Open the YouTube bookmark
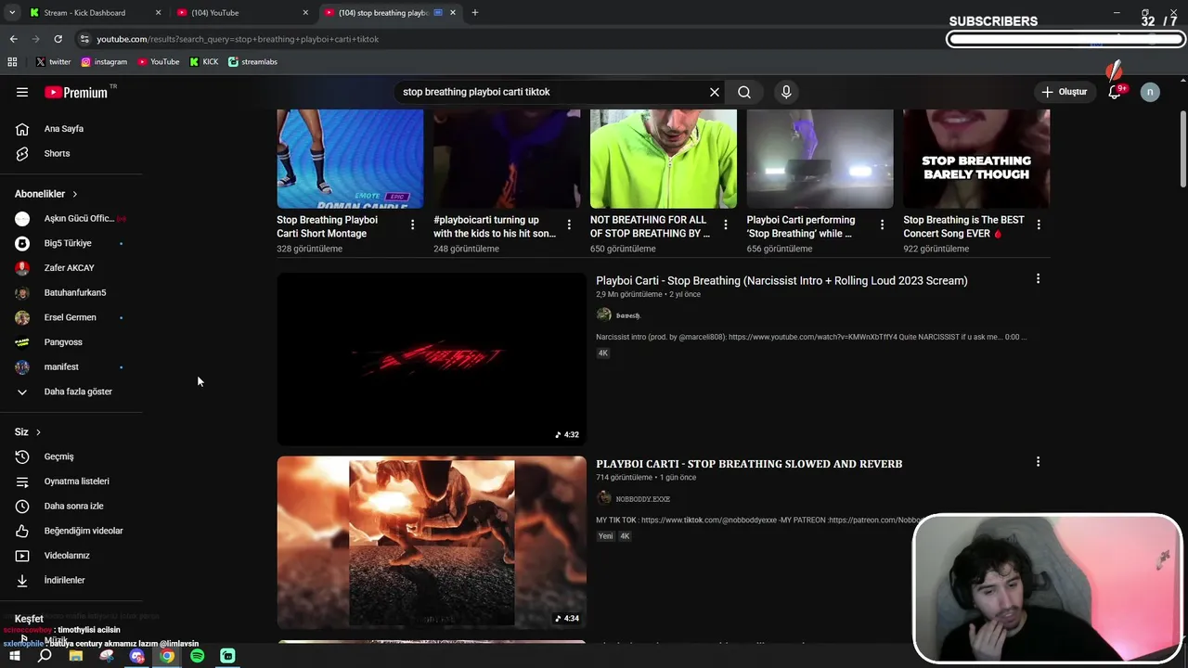Viewport: 1188px width, 668px height. [x=159, y=62]
